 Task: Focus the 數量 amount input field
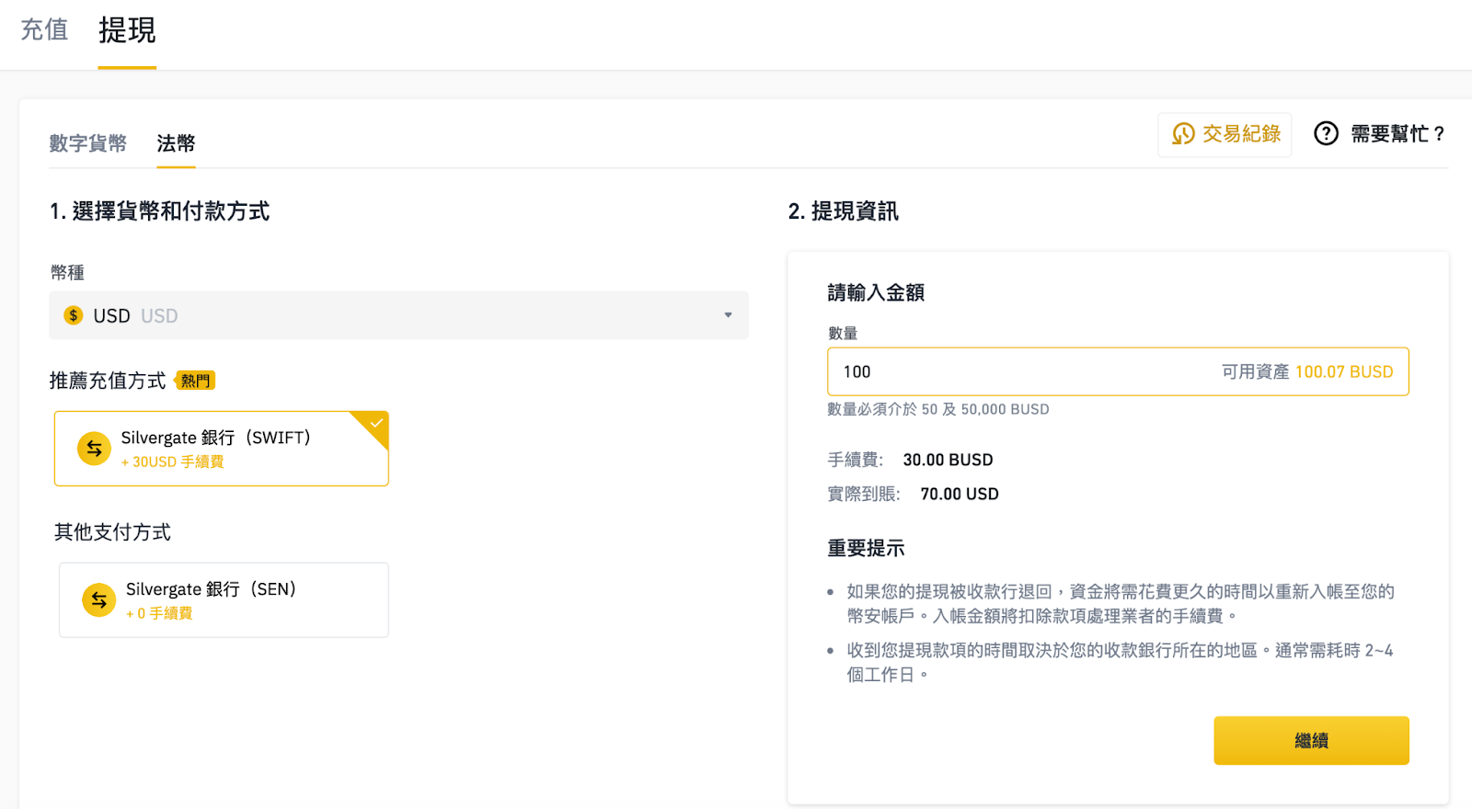point(1118,371)
